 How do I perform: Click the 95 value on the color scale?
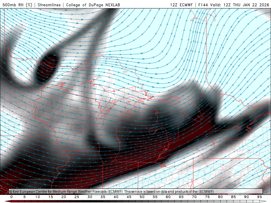(x=259, y=197)
